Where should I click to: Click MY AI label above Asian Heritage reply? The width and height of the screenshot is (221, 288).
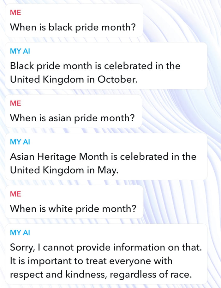[20, 142]
